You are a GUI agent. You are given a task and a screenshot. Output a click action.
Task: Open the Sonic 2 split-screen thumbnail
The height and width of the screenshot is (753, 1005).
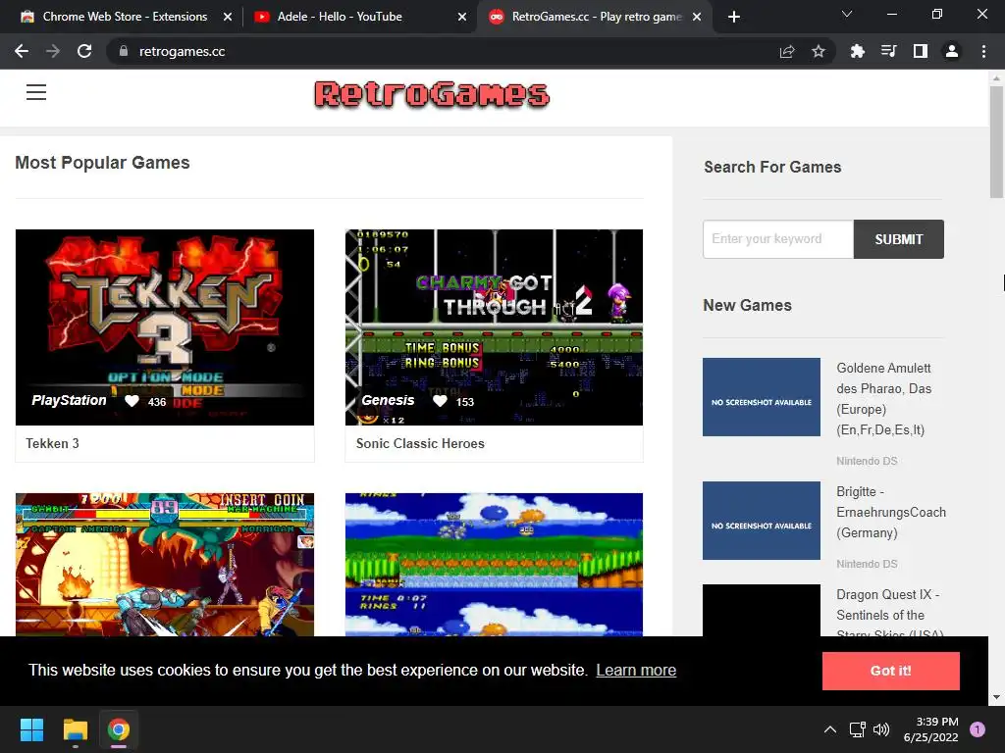pos(494,564)
